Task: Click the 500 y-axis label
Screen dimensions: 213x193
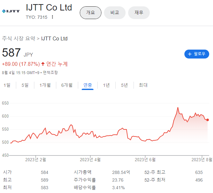Action: point(5,142)
